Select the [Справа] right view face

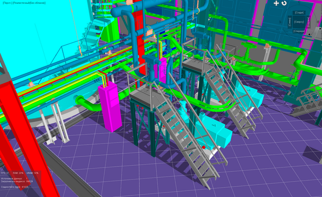click(x=308, y=22)
